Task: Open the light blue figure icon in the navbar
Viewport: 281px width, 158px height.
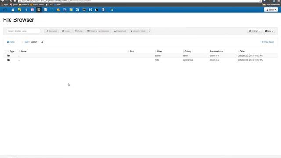Action: tap(103, 10)
